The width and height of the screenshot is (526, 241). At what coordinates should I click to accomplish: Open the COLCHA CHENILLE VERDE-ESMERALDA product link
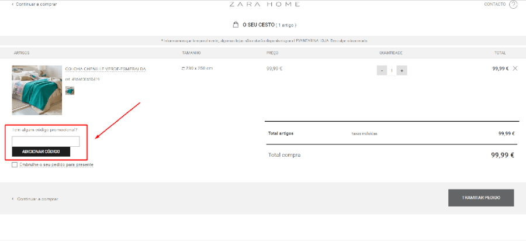[106, 69]
